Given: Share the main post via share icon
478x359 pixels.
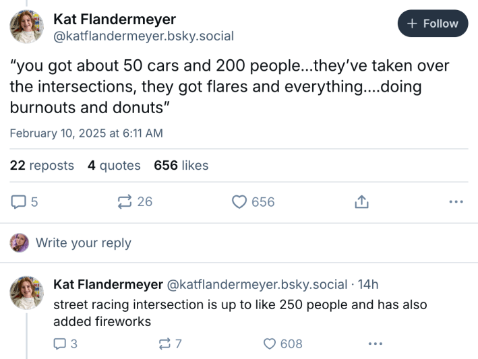Looking at the screenshot, I should [x=361, y=201].
